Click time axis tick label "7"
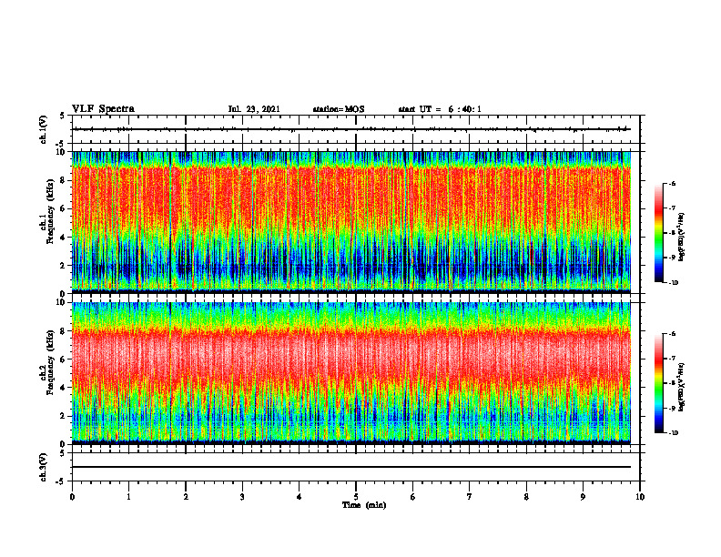The height and width of the screenshot is (557, 721). [470, 497]
